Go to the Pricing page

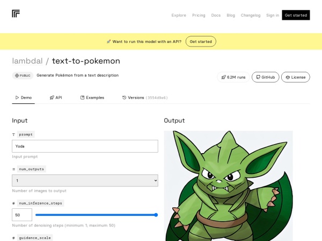point(199,15)
